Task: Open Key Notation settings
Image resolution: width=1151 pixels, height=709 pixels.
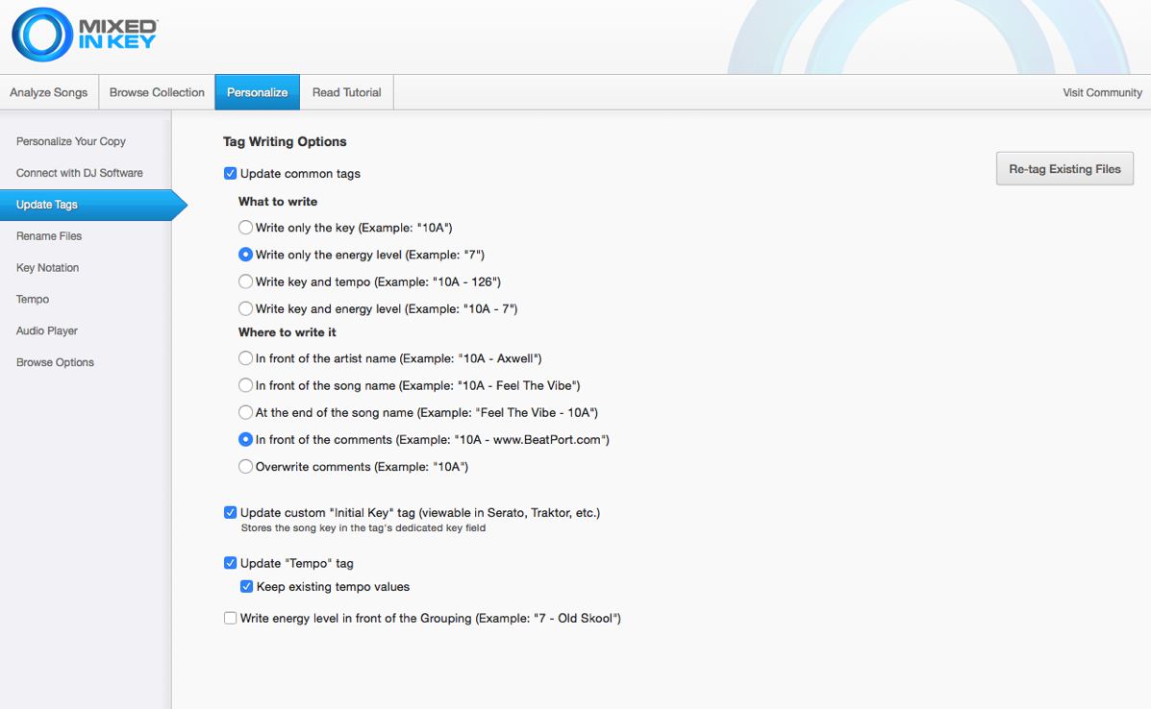Action: click(48, 268)
